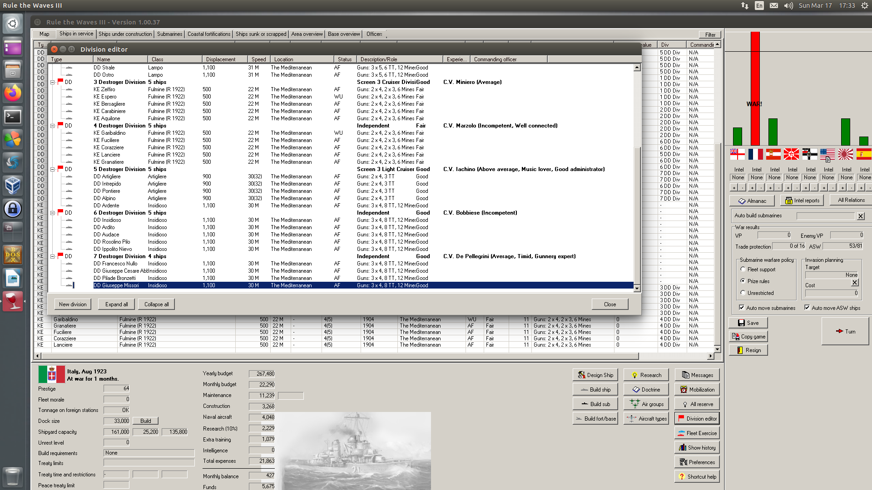Collapse the 5 Destroyer Division node
Screen dimensions: 872x490
[x=53, y=169]
